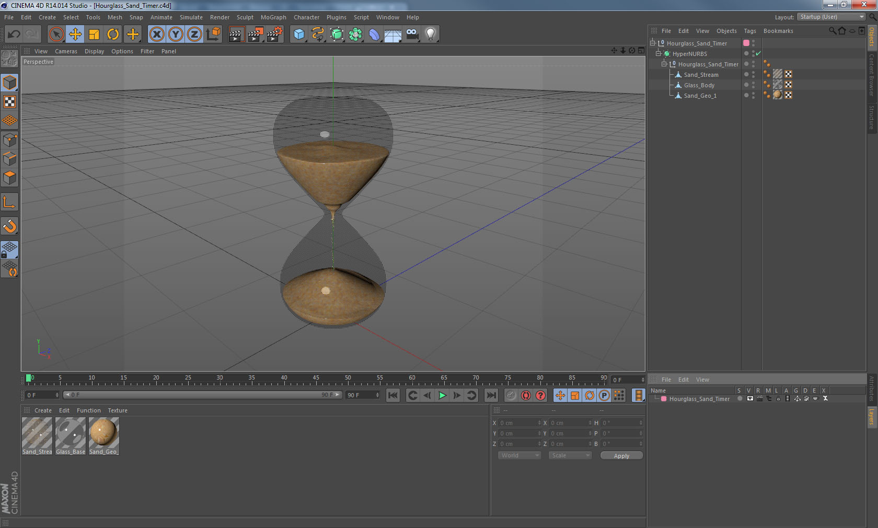Screen dimensions: 878x528
Task: Open the Array modeling objects icon
Action: [355, 35]
